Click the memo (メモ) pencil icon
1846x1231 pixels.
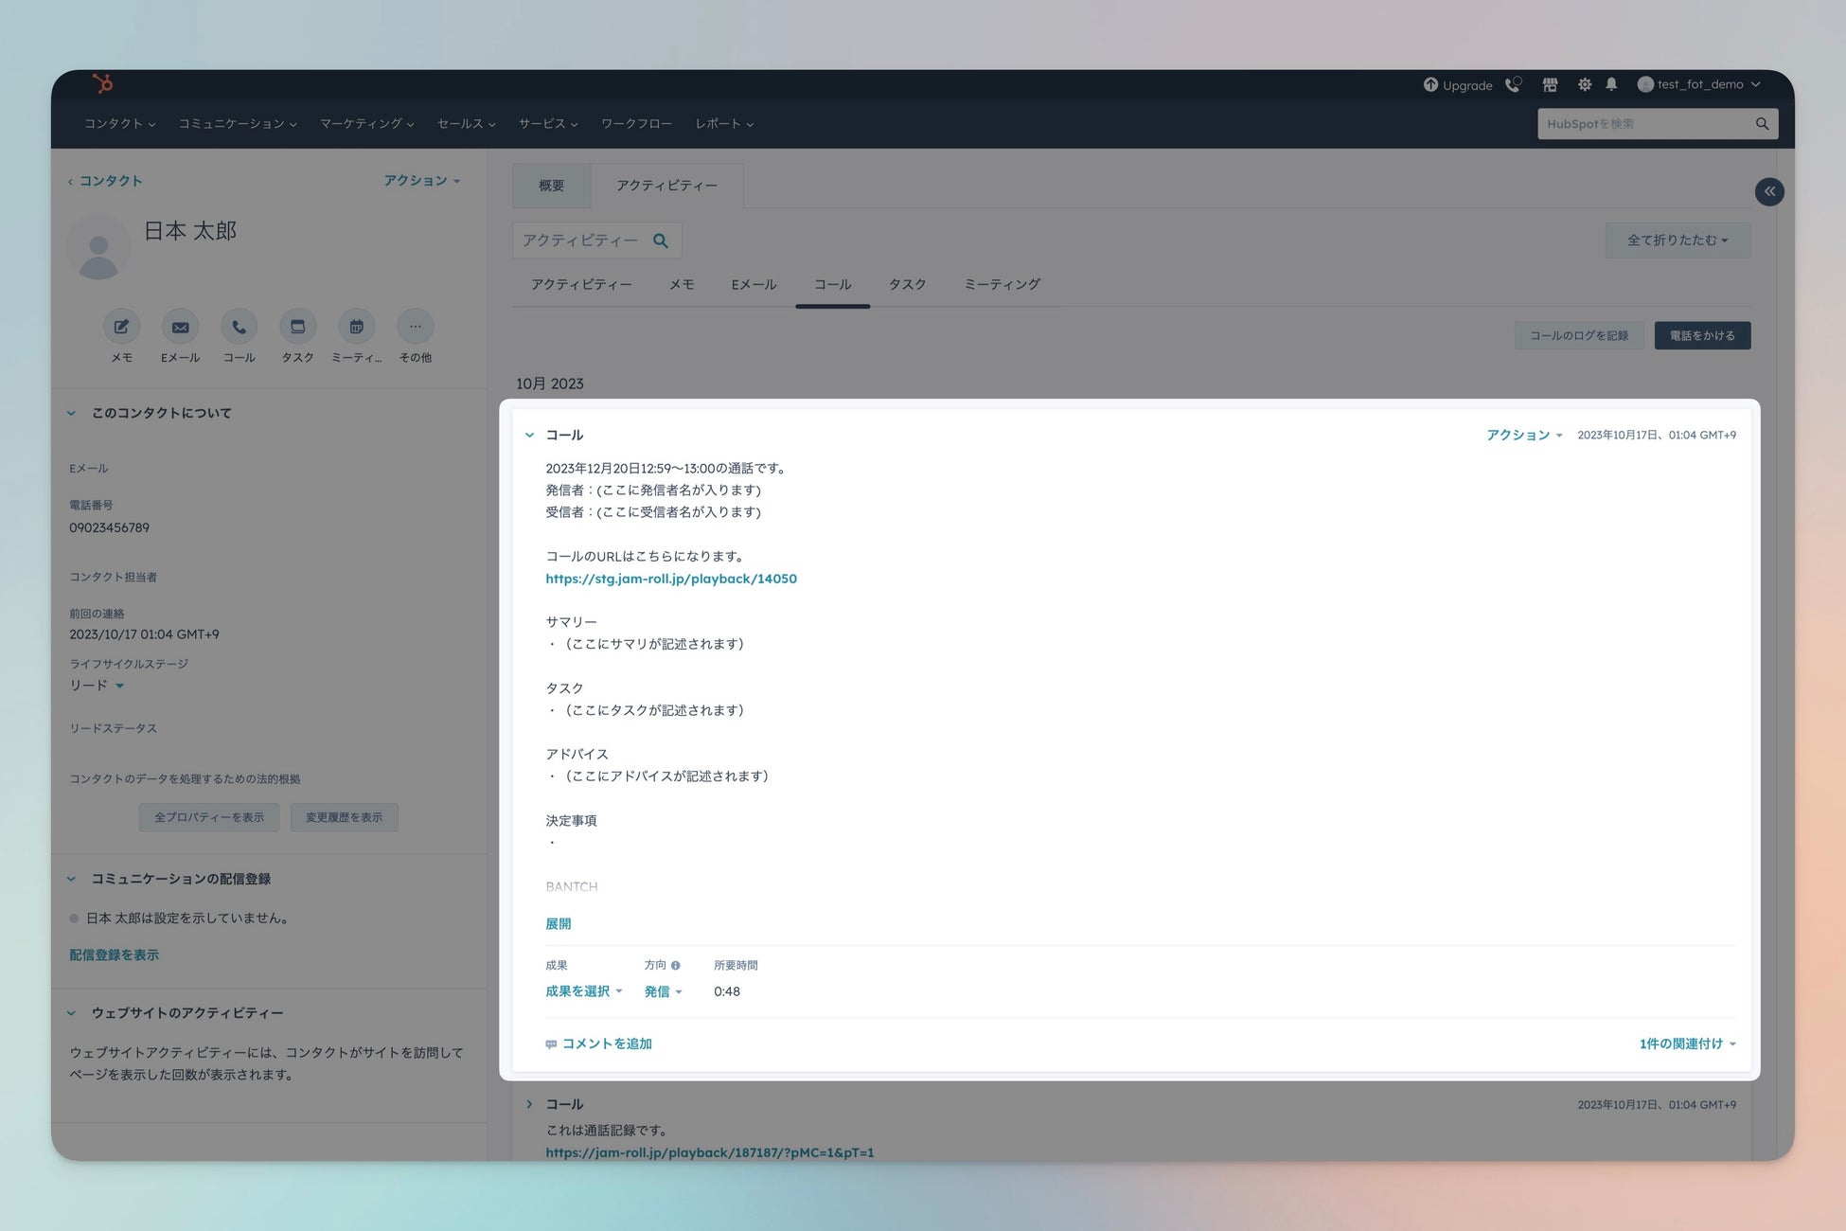121,327
